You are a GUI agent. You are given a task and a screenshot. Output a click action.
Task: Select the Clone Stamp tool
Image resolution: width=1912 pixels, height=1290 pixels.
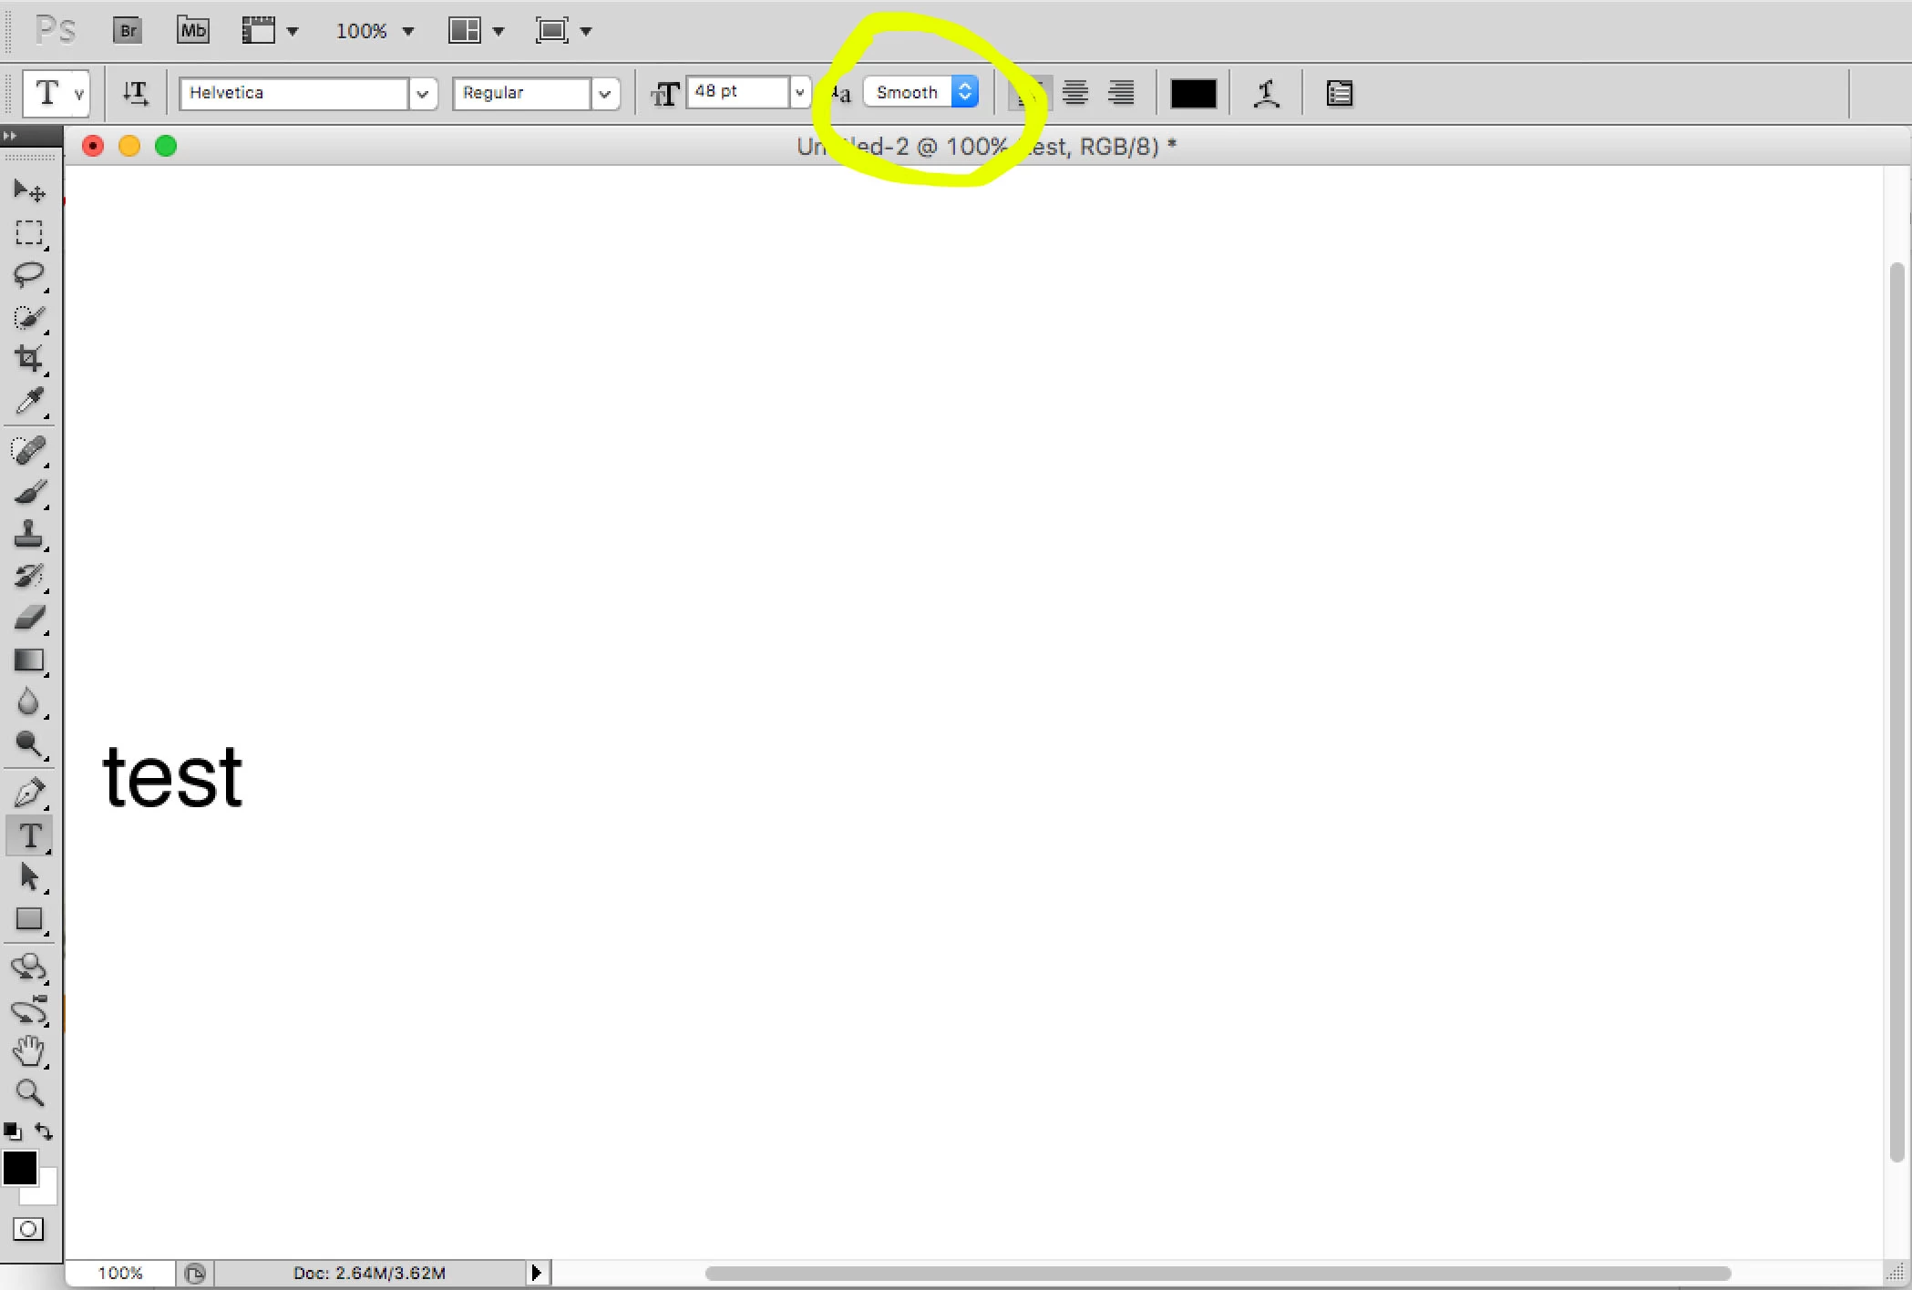28,534
